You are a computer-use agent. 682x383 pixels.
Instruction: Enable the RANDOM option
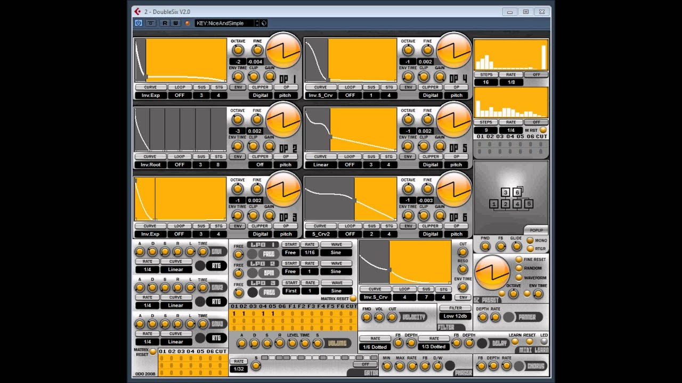518,269
